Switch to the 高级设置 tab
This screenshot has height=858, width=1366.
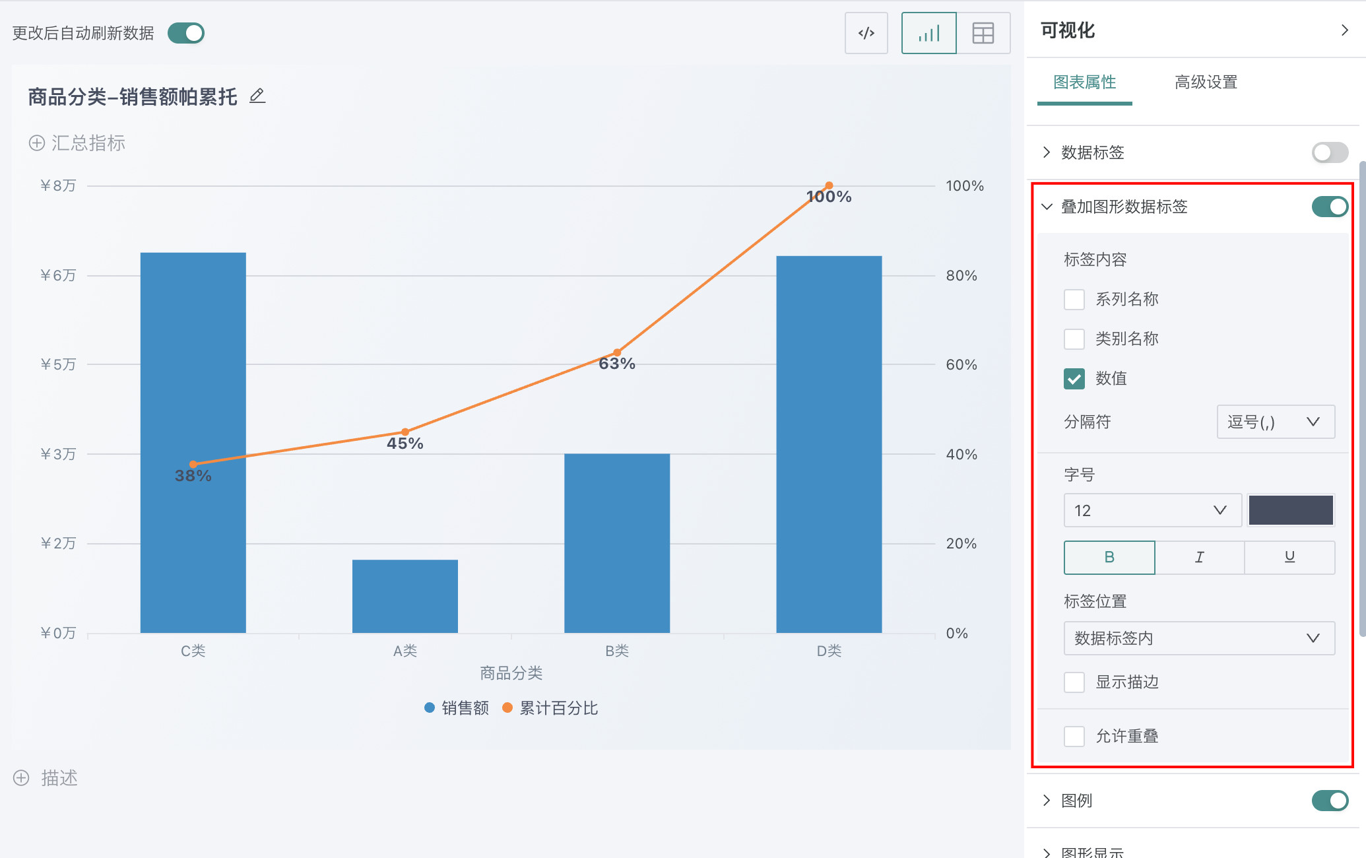(1206, 82)
